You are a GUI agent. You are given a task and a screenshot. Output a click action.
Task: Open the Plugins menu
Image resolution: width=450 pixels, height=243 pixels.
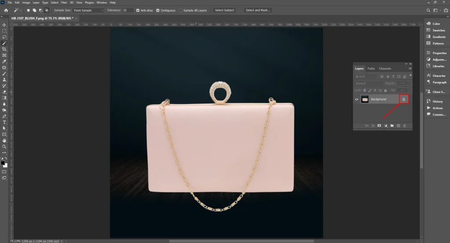89,3
